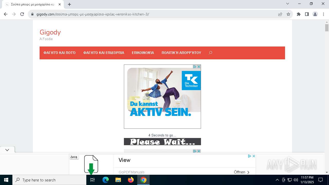The width and height of the screenshot is (329, 185).
Task: Open the Windows Start menu
Action: 6,180
